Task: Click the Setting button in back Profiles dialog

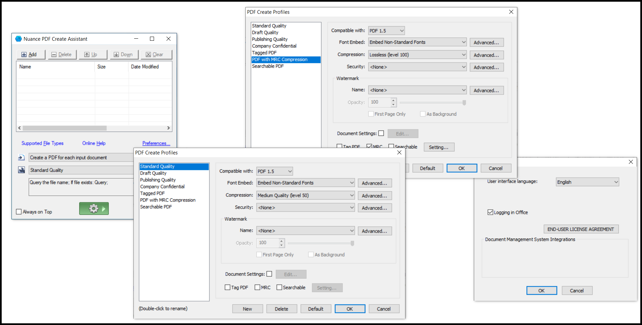Action: coord(439,147)
